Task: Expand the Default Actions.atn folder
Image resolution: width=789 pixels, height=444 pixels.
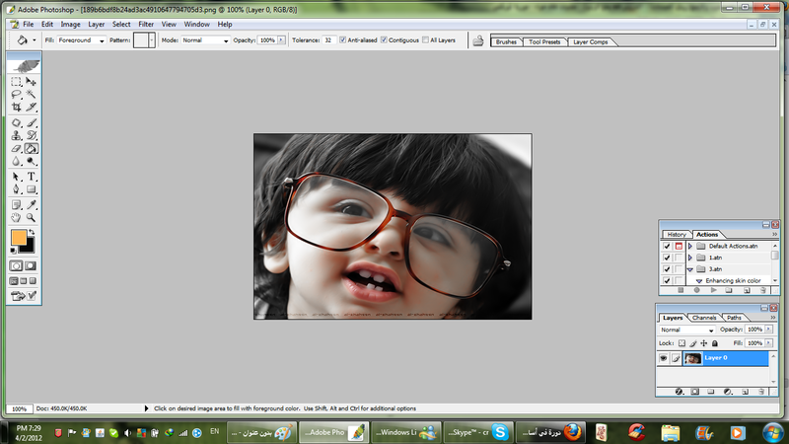Action: tap(689, 246)
